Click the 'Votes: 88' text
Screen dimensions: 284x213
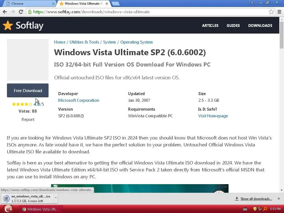coord(28,111)
